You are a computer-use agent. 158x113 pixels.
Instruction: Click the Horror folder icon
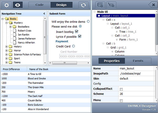coord(11,50)
